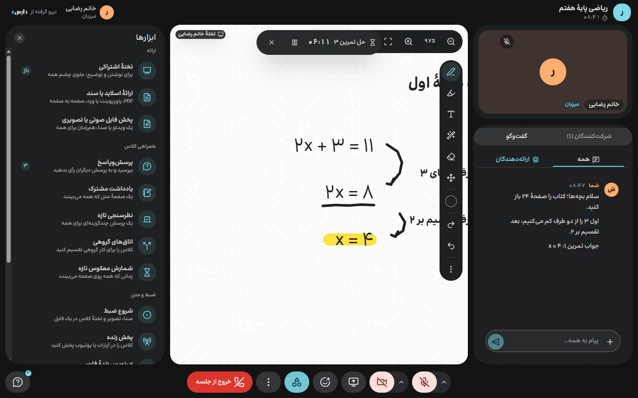Click the ریاضی پایهٔ هفتم class title
Screen dimensions: 638x398
pos(583,8)
